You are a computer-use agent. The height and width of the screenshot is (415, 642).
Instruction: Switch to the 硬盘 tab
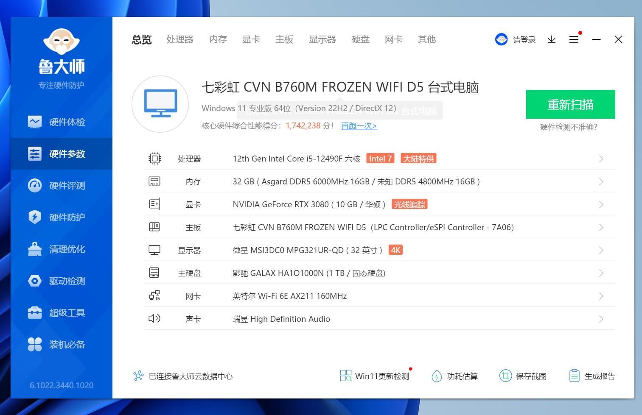click(361, 39)
